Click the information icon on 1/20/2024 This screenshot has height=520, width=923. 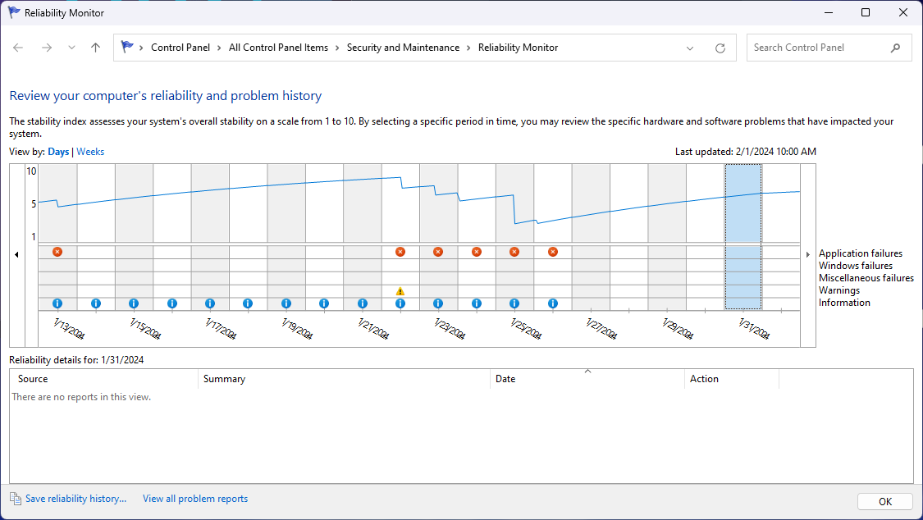click(x=324, y=303)
